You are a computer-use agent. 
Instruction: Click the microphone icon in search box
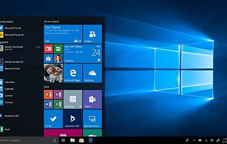[x=55, y=140]
